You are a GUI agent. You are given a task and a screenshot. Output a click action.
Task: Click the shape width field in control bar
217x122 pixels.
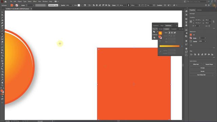point(122,5)
